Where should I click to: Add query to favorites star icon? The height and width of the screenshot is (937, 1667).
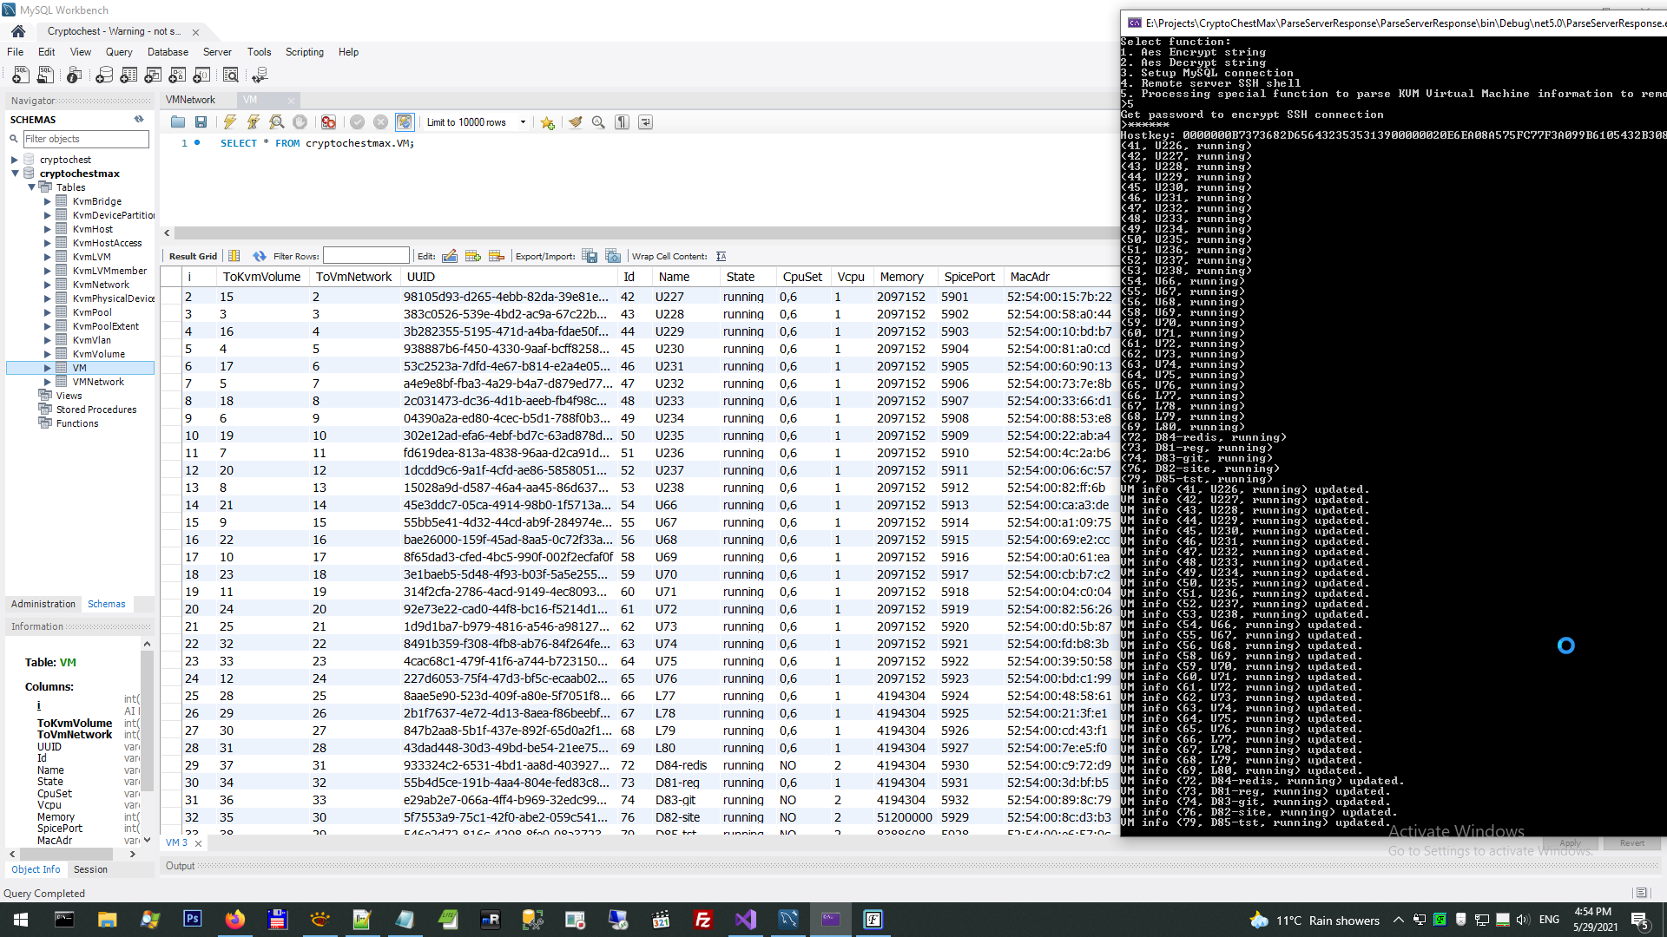tap(547, 122)
